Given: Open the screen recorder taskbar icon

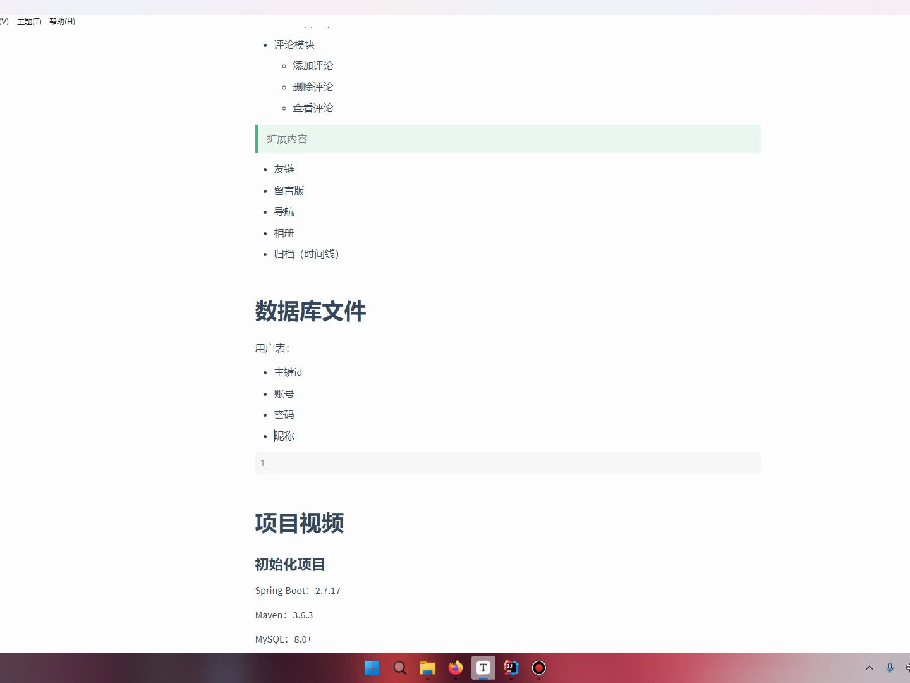Looking at the screenshot, I should point(539,668).
